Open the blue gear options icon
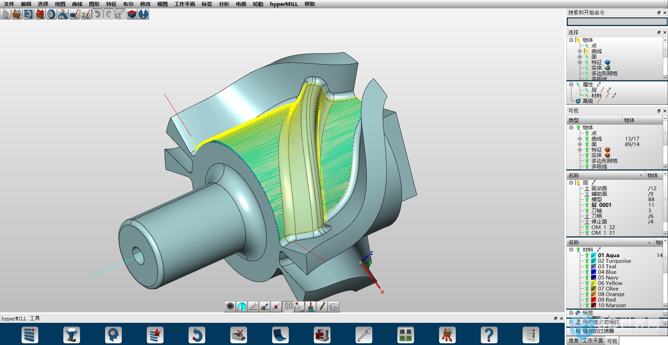Image resolution: width=668 pixels, height=345 pixels. 51,14
